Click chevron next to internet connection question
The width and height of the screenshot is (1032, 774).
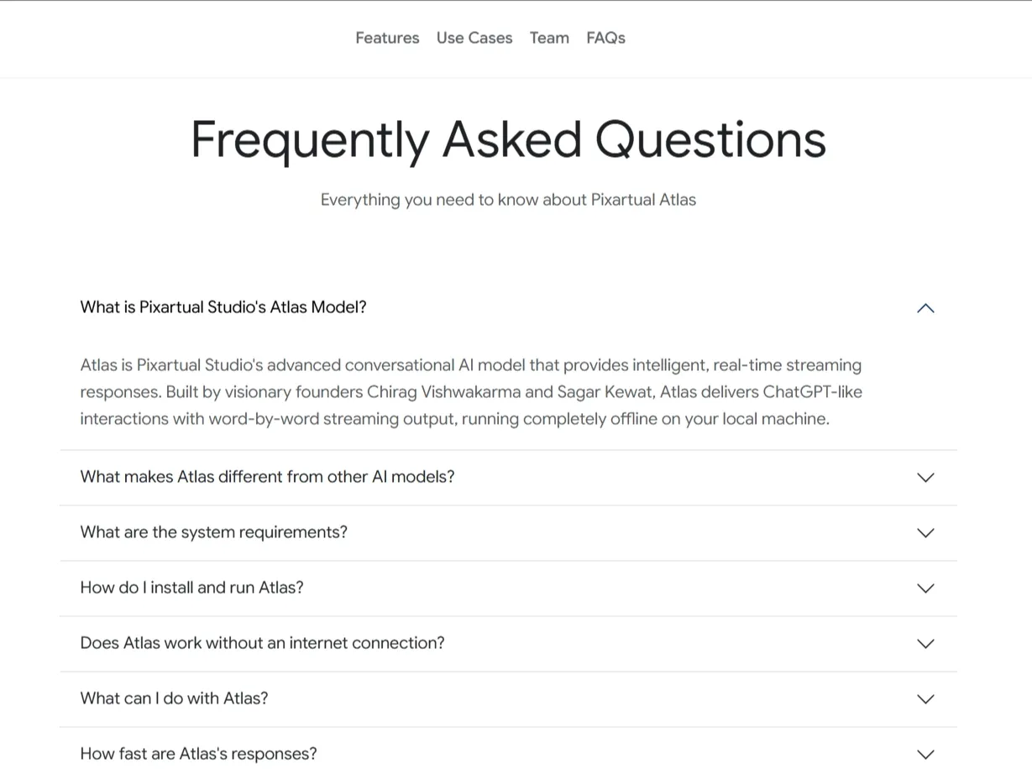point(925,644)
